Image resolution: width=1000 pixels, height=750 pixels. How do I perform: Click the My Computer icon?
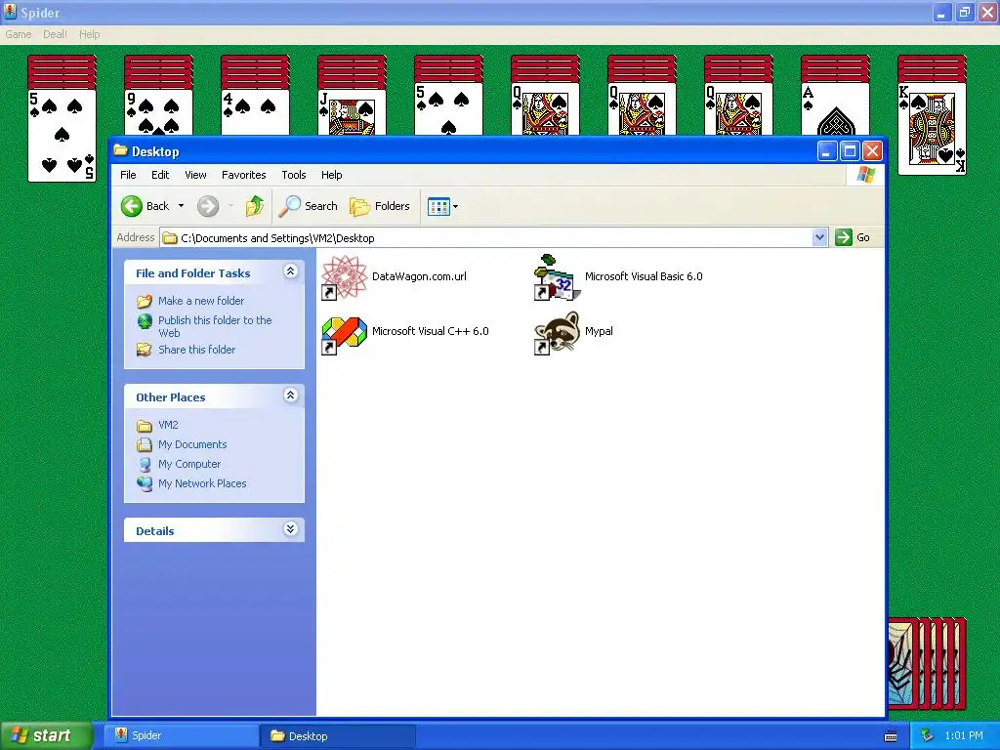145,464
